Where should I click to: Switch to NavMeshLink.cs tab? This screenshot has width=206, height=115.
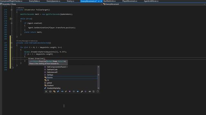[x=109, y=1]
